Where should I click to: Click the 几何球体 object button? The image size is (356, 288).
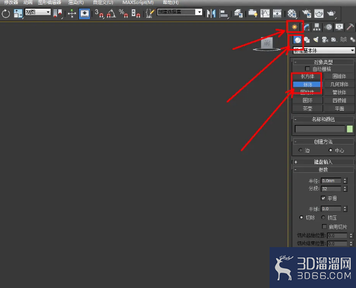[x=339, y=85]
